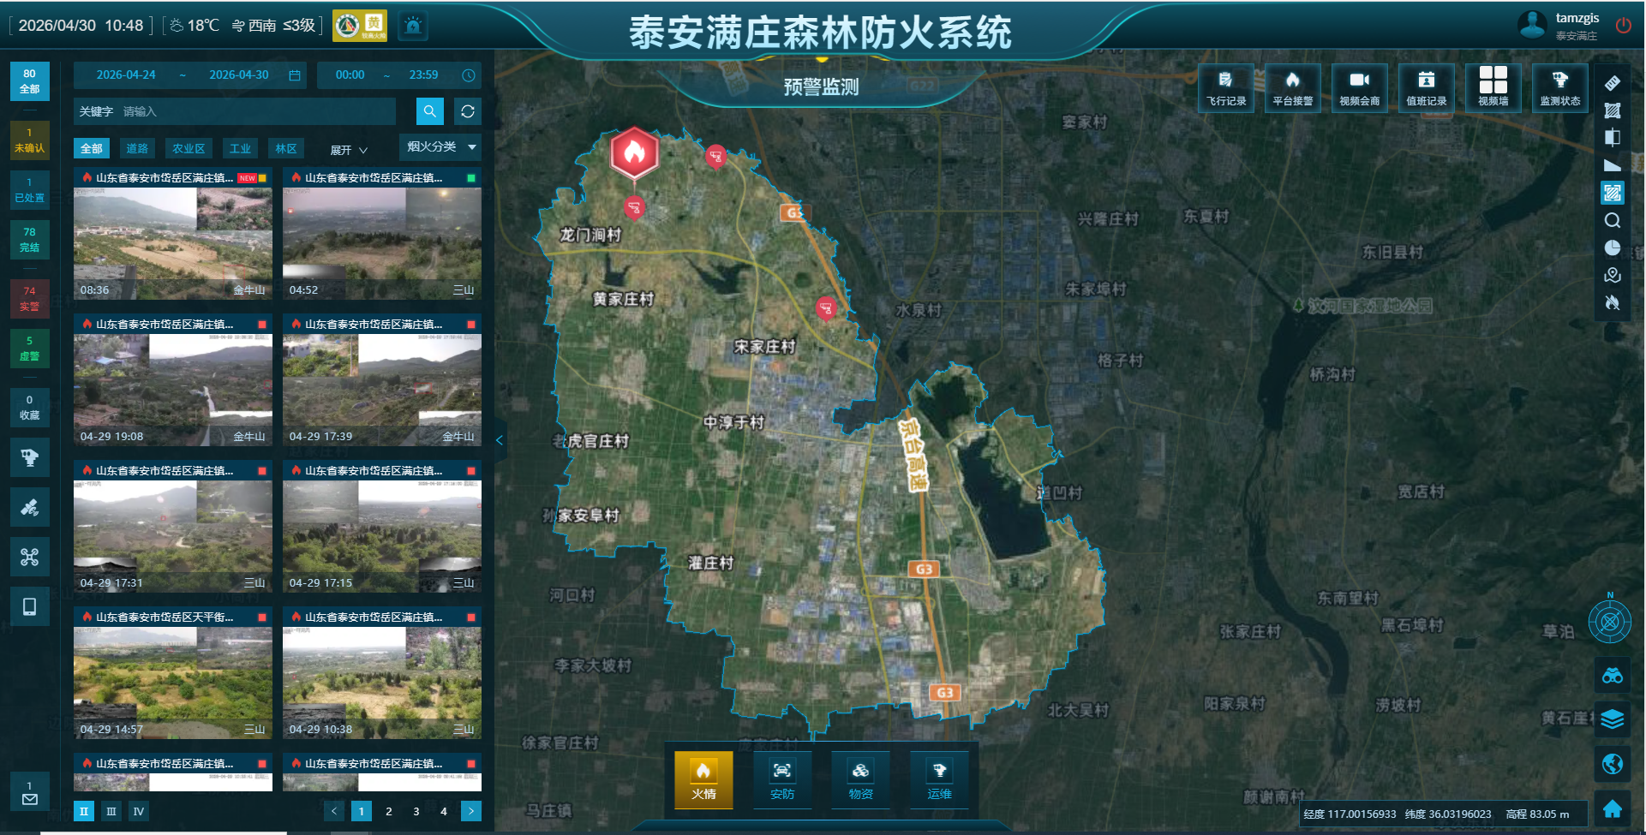Screen dimensions: 1646x835
Task: Open the map search magnifier tool
Action: tap(1612, 220)
